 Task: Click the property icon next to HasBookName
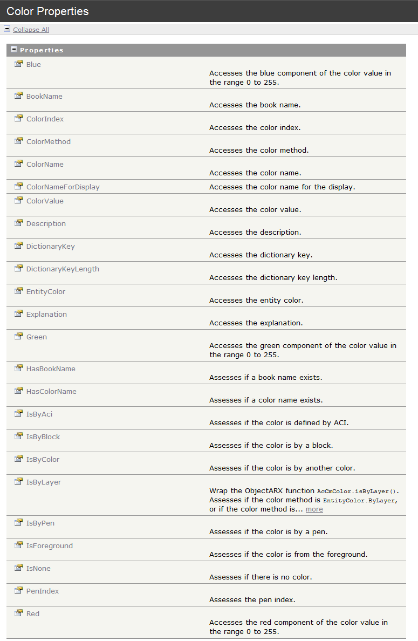(x=19, y=369)
